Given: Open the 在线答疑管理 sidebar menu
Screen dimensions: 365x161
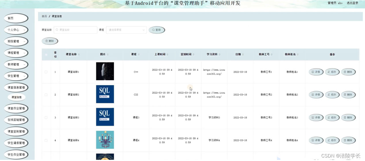Looking at the screenshot, I should pos(16,120).
